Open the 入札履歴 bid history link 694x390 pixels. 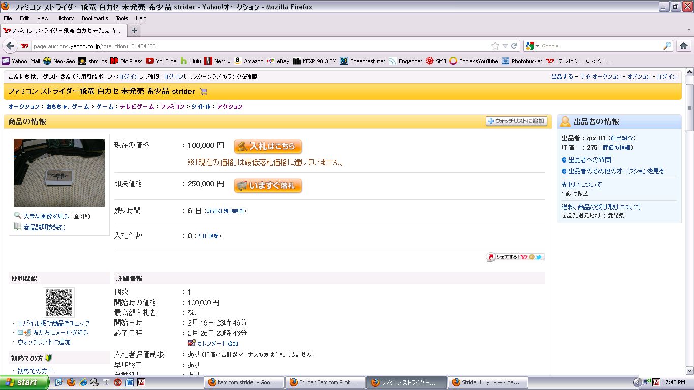click(x=208, y=236)
